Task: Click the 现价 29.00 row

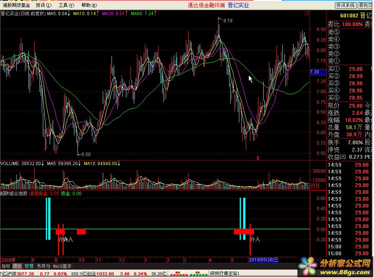Action: (345, 106)
